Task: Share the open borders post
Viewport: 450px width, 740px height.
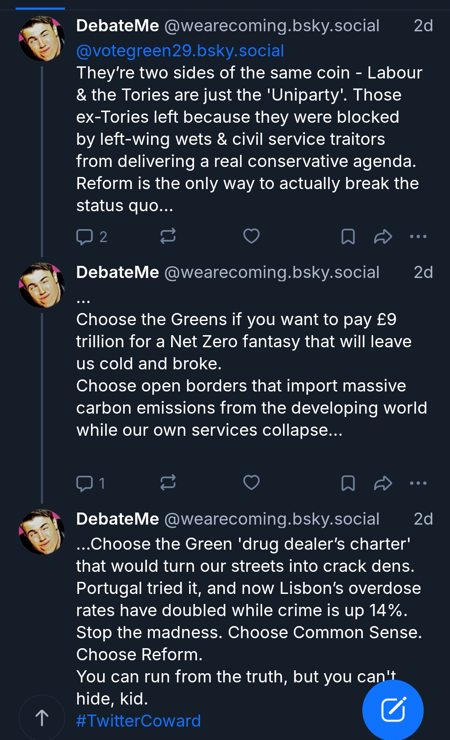Action: tap(383, 483)
